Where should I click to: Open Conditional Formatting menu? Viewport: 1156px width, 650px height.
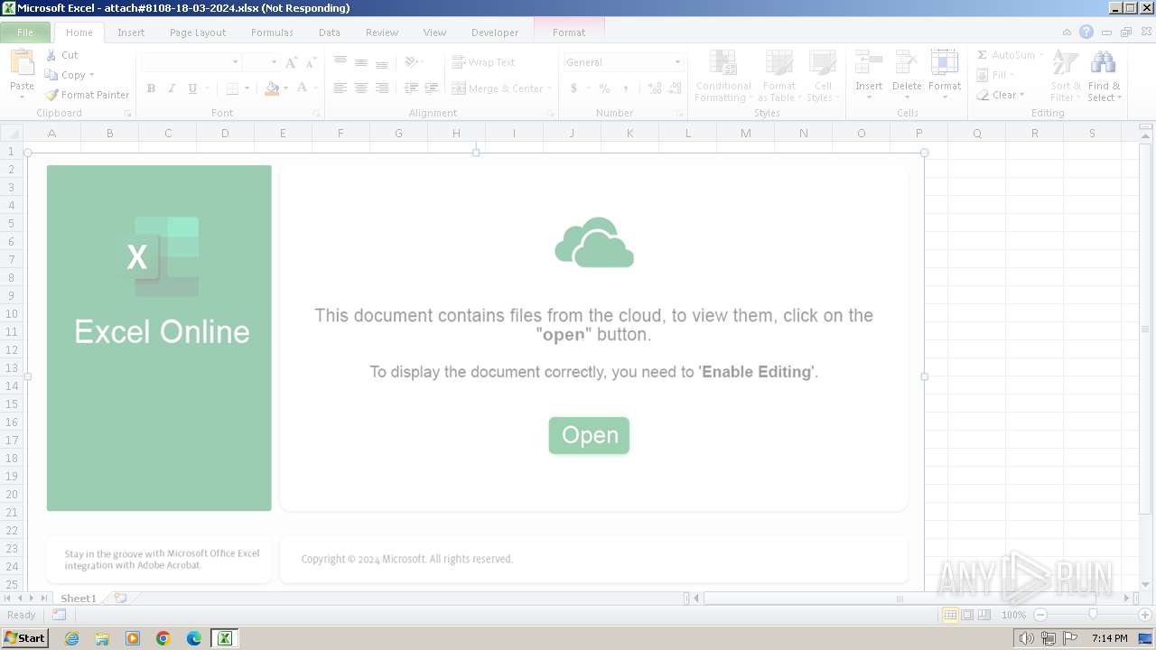point(723,77)
